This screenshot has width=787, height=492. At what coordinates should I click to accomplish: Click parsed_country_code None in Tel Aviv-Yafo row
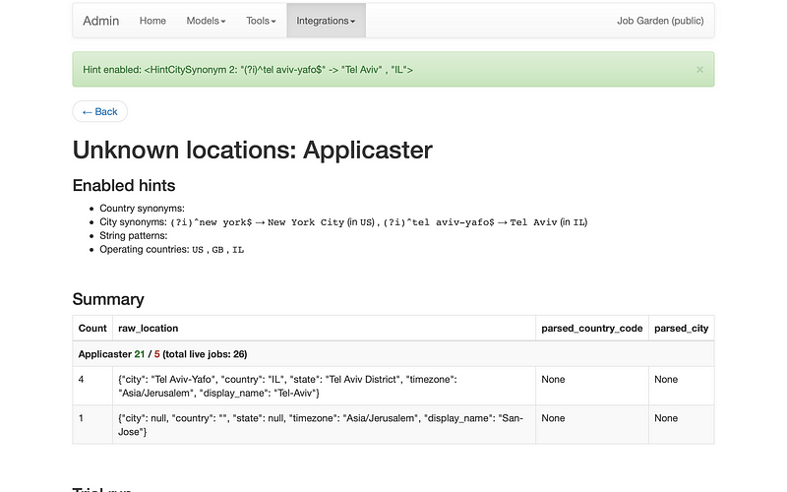click(592, 386)
